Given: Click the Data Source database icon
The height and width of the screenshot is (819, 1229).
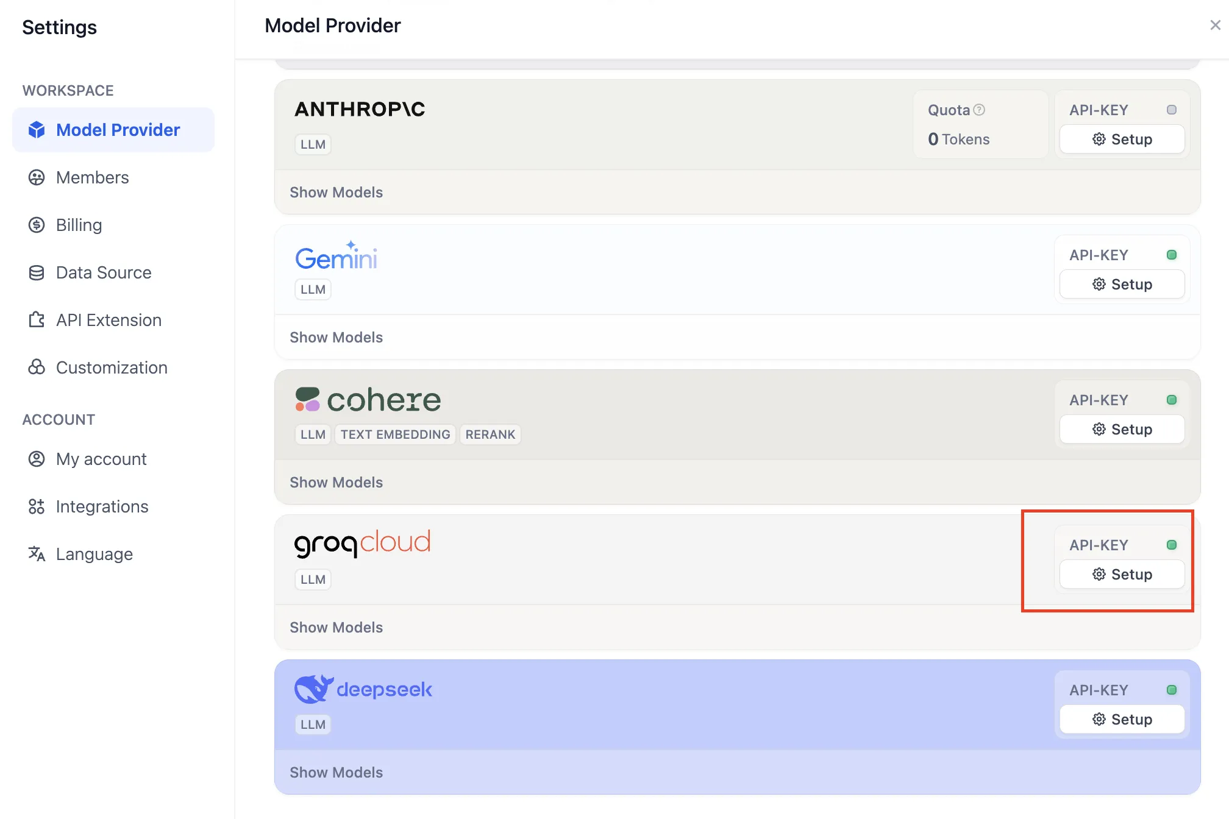Looking at the screenshot, I should [x=37, y=272].
